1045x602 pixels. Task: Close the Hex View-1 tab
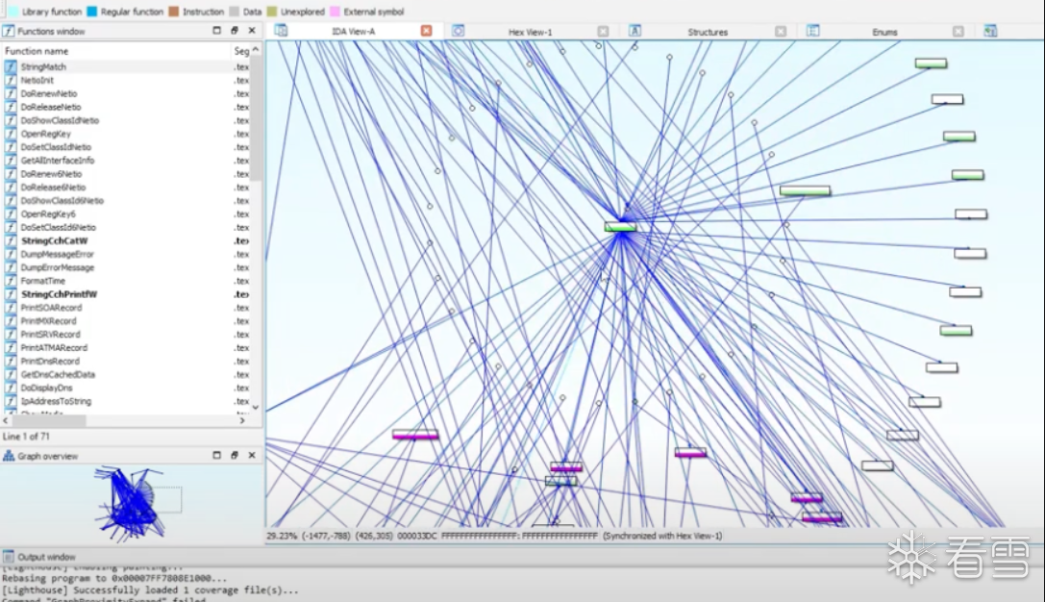pos(603,32)
